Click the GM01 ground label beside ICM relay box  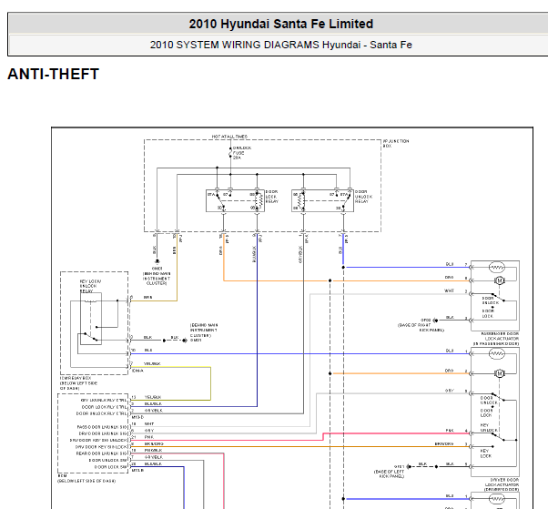196,341
